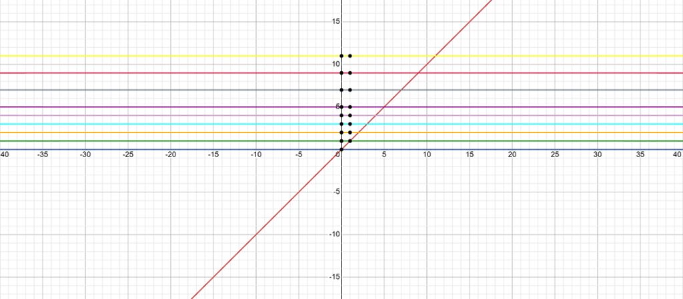Click the x-axis label 35

tap(640, 154)
